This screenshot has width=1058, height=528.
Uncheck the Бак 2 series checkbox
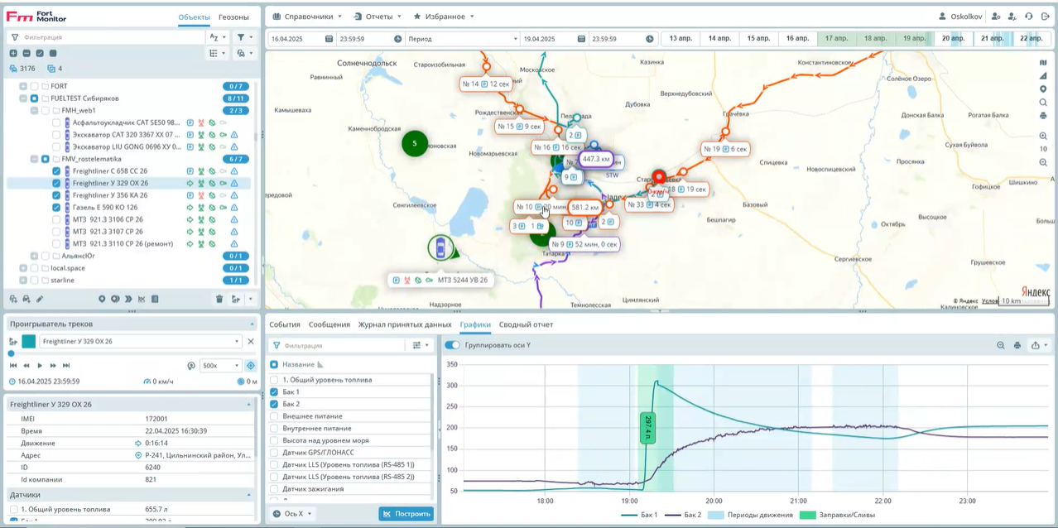[275, 404]
